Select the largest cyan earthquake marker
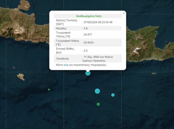Viewport: 174px width, 129px height. tap(97, 91)
